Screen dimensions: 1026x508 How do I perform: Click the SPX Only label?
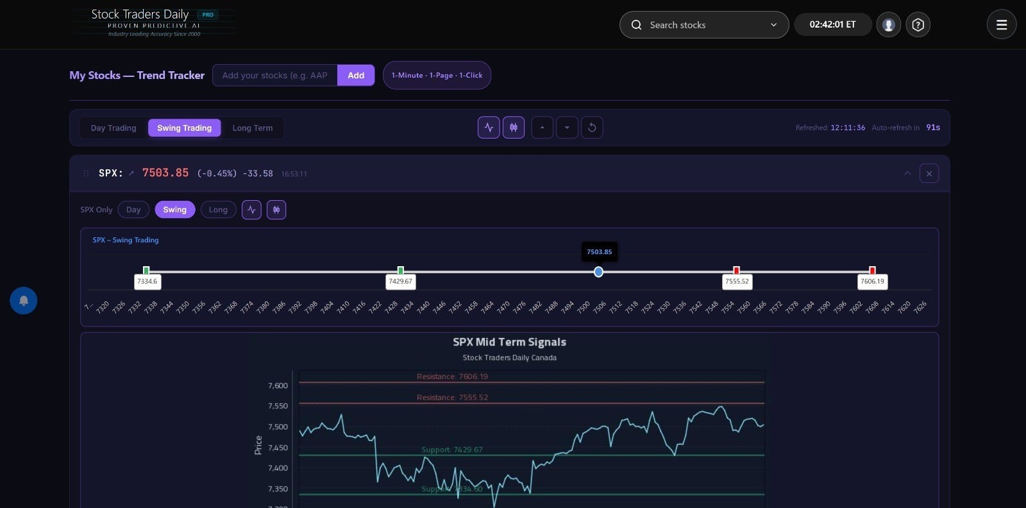(x=96, y=210)
